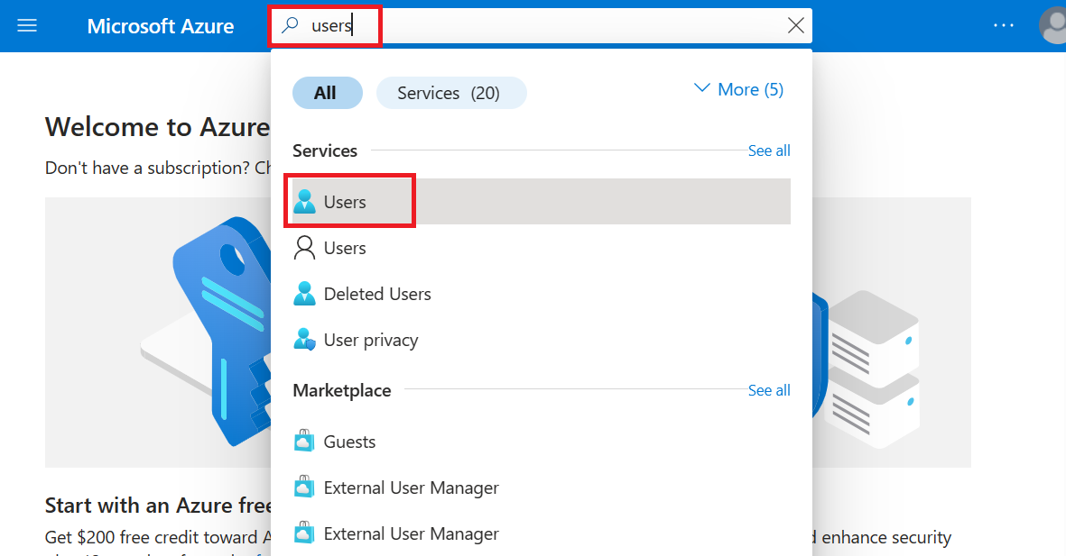This screenshot has height=556, width=1066.
Task: Open the Deleted Users service
Action: 541,294
